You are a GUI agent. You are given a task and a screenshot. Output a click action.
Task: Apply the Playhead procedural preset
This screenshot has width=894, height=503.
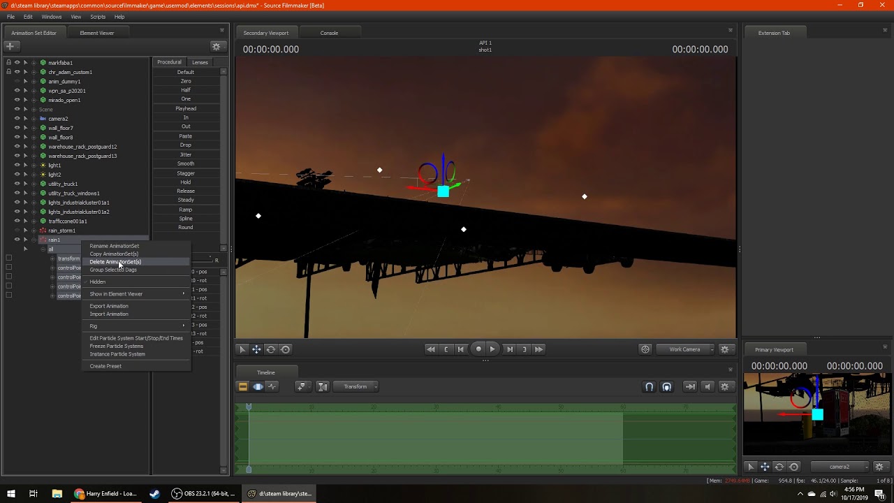(x=186, y=108)
